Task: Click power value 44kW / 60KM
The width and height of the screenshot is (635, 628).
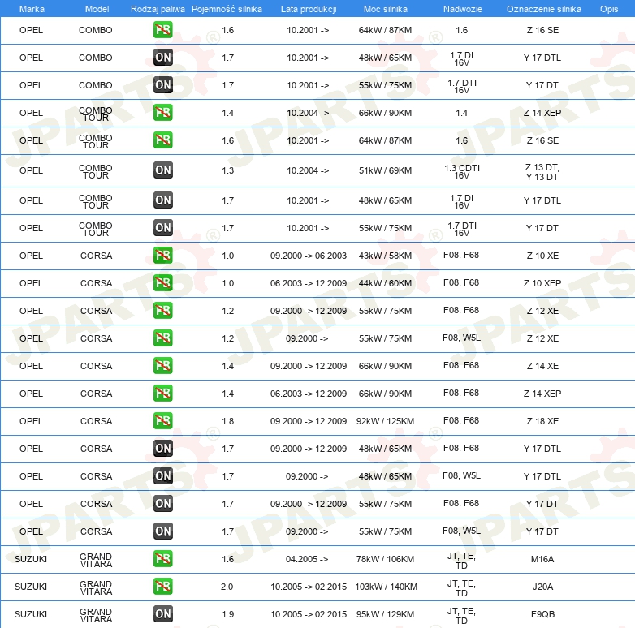Action: [385, 283]
